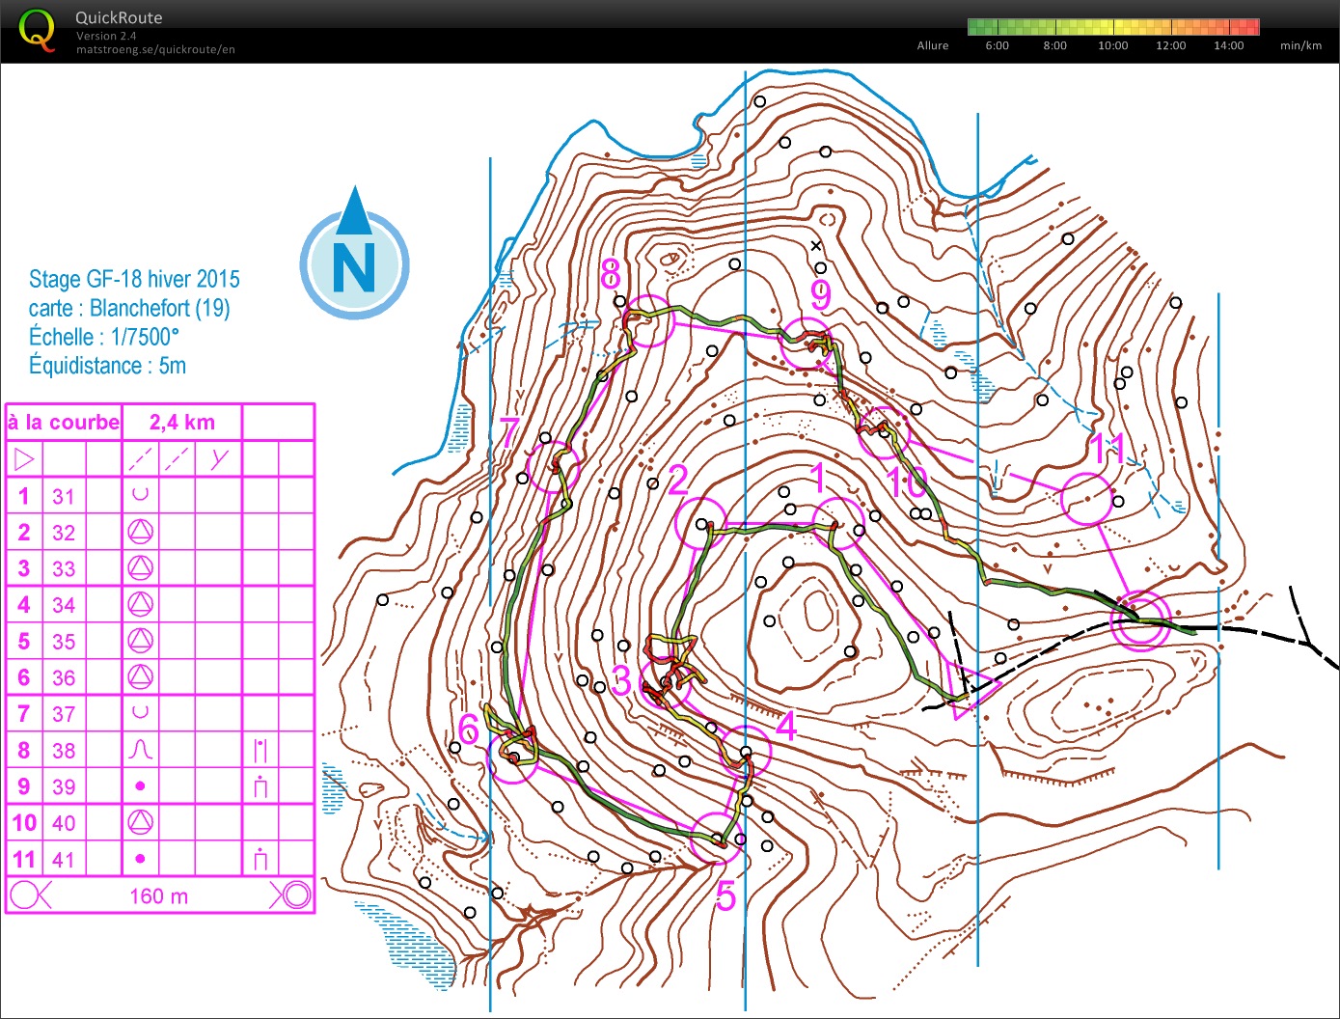This screenshot has width=1340, height=1019.
Task: Click control code 31 in the table
Action: pyautogui.click(x=64, y=496)
